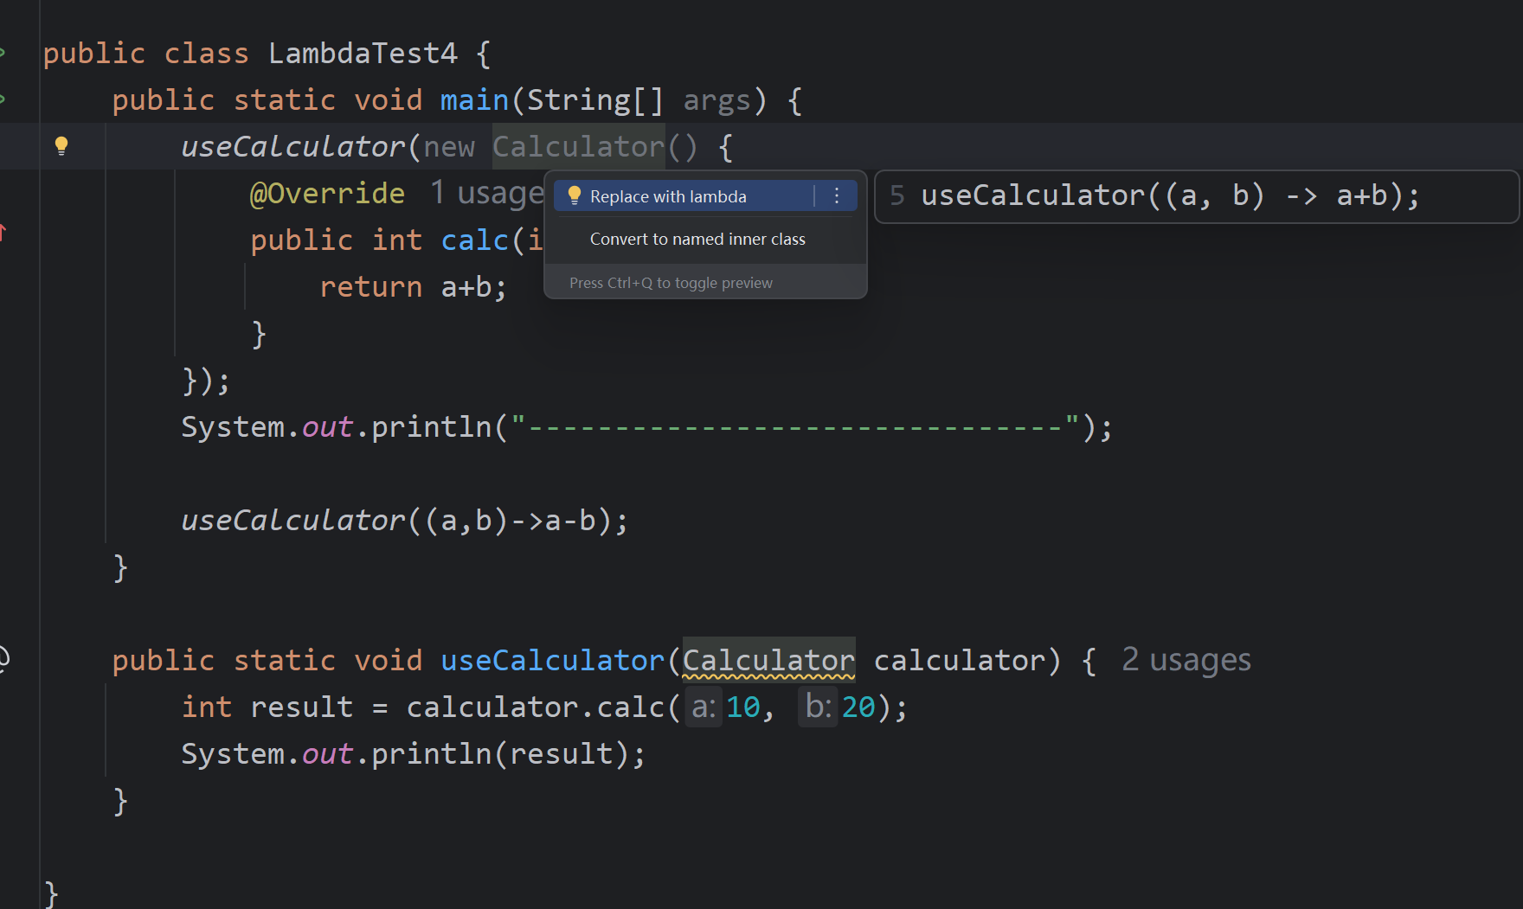Click the yellow intention lightbulb in gutter
This screenshot has height=909, width=1523.
pyautogui.click(x=61, y=145)
